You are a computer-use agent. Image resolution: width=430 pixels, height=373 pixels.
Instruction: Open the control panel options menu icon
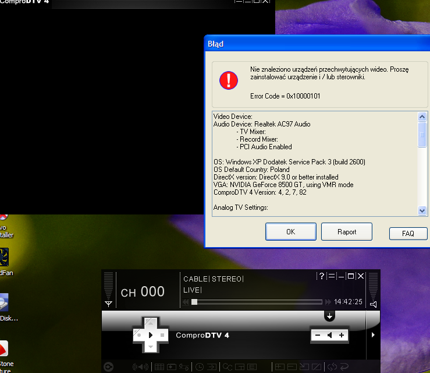coord(332,276)
